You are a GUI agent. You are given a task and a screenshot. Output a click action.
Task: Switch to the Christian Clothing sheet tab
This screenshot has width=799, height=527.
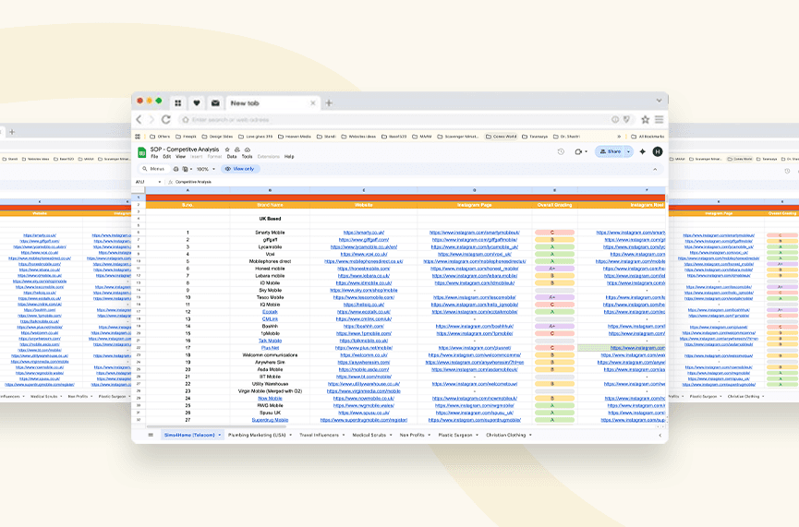click(505, 435)
